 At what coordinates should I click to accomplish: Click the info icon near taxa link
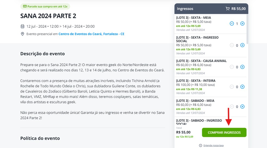(x=201, y=146)
